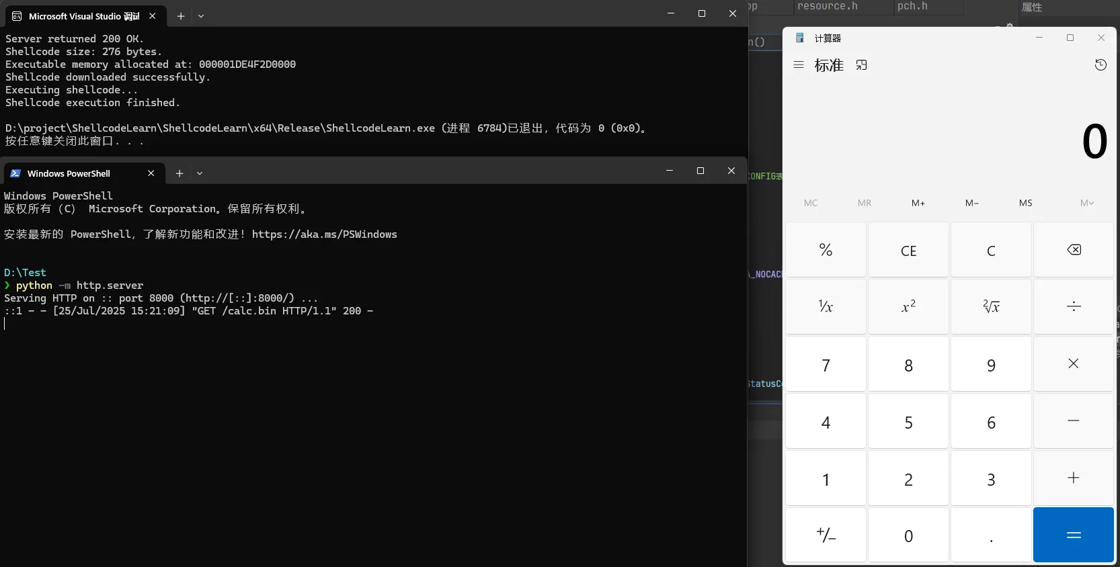Click the number 6 key
This screenshot has width=1120, height=567.
[991, 421]
